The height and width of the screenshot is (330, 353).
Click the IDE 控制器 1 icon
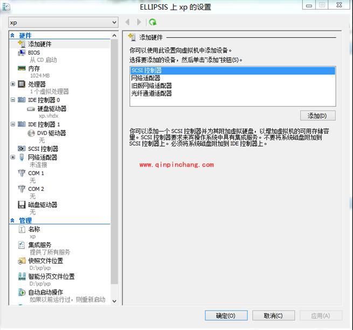tap(22, 124)
